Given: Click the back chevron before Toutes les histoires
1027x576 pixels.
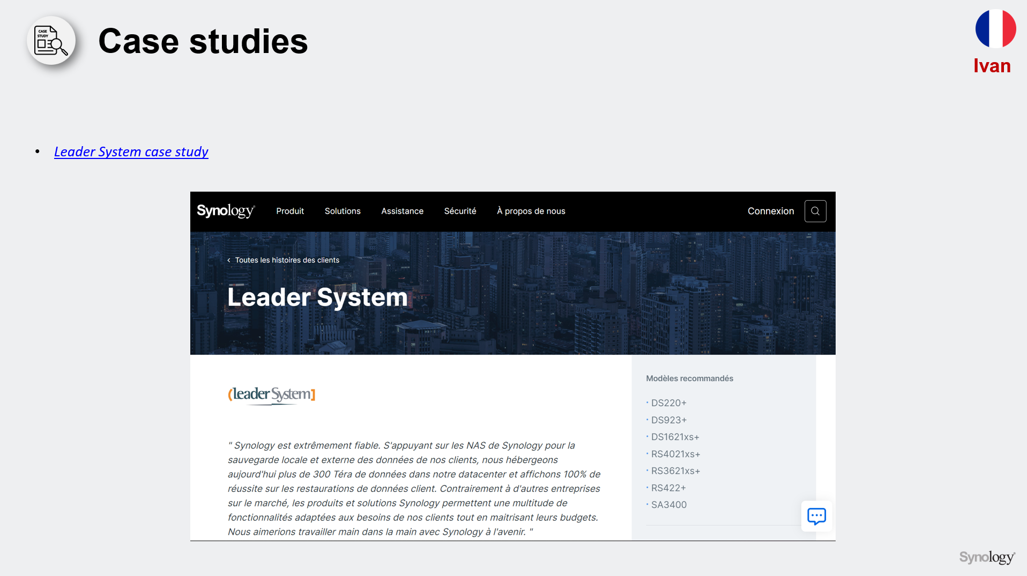Looking at the screenshot, I should (x=229, y=261).
